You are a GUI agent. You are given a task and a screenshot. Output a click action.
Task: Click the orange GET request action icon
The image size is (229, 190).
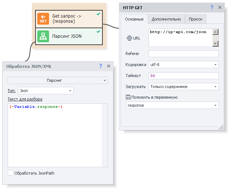coord(43,19)
